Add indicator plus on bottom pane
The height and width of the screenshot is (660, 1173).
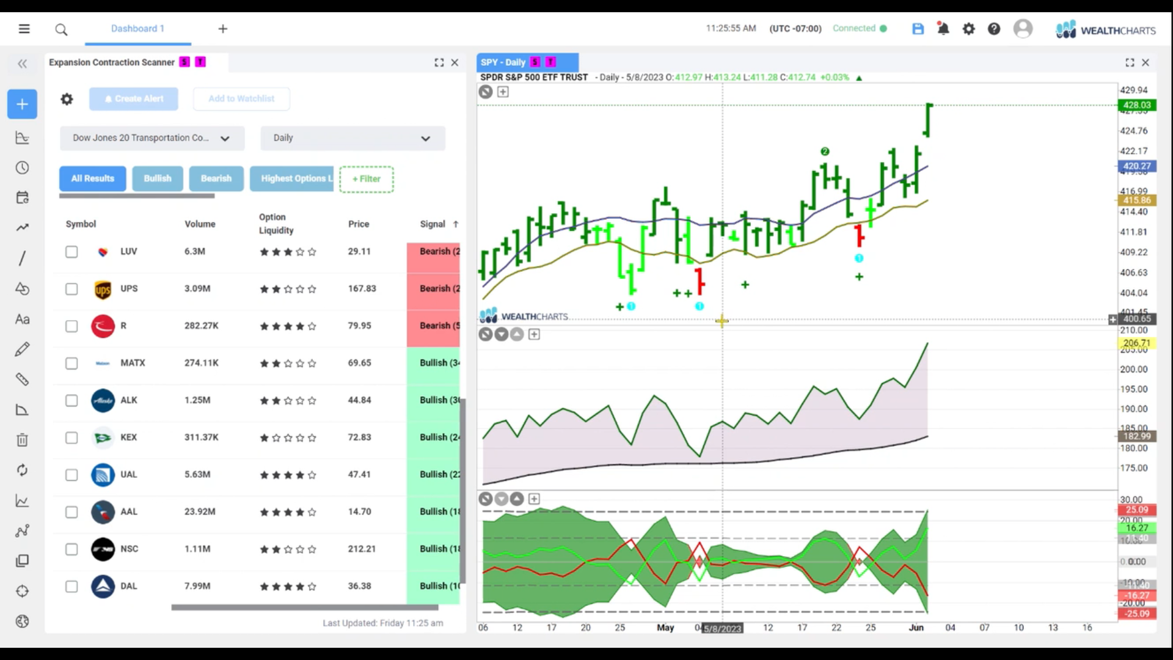(534, 499)
